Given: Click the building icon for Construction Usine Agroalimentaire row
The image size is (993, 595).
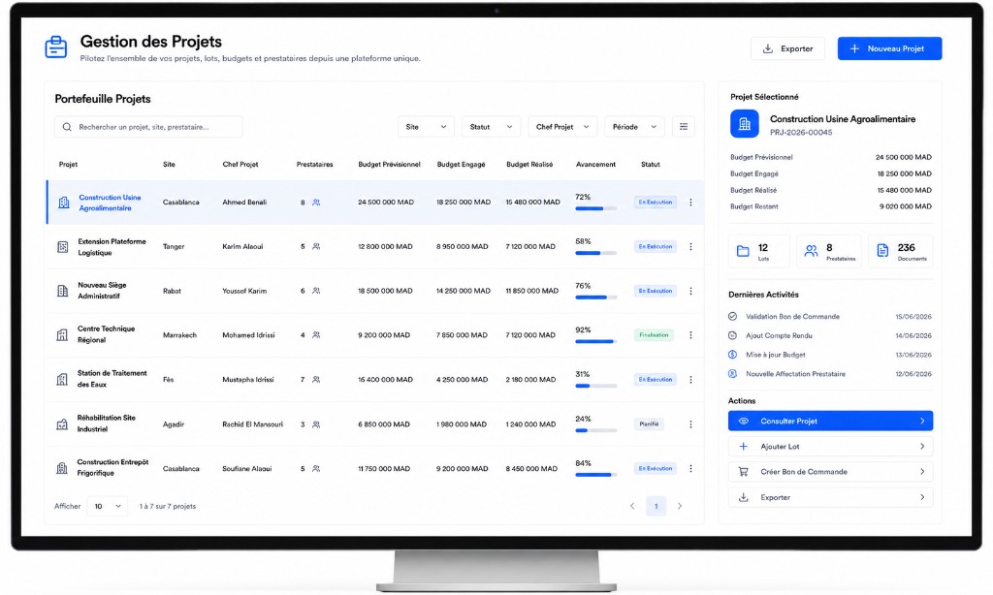Looking at the screenshot, I should [x=64, y=203].
